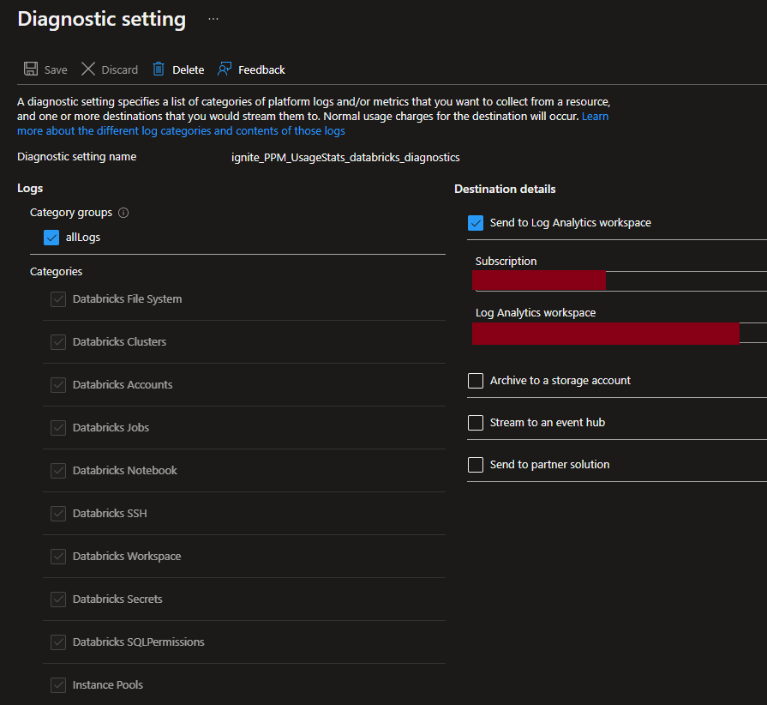Click the Diagnostic setting name field

tap(345, 158)
